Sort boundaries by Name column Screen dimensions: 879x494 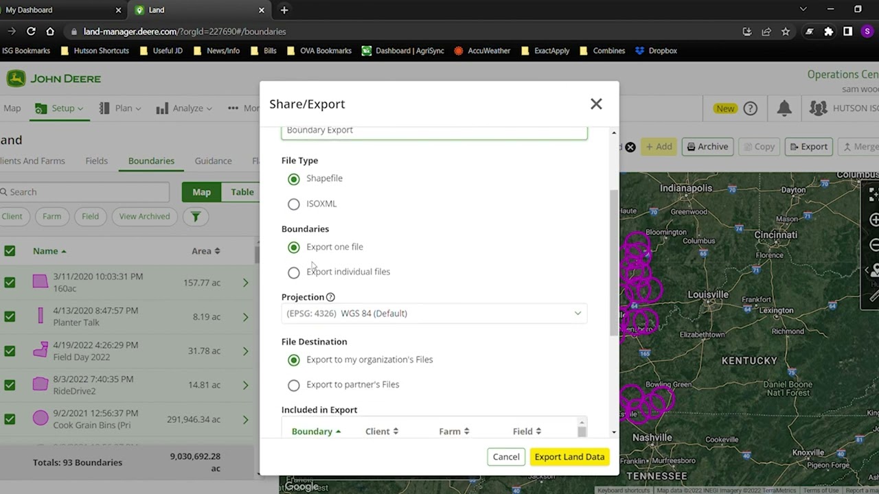click(49, 251)
